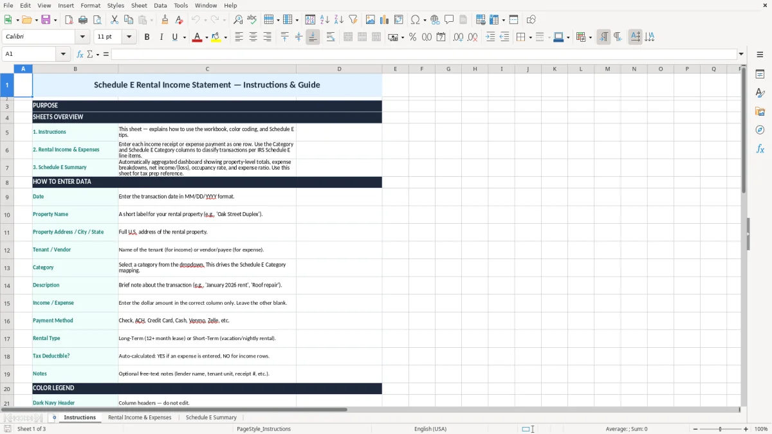Click the Copy icon
Screen dimensions: 772x434
[x=128, y=20]
